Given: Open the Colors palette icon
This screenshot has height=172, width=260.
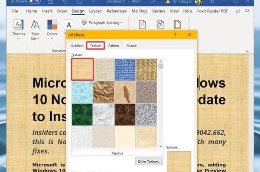Looking at the screenshot, I should 52,25.
